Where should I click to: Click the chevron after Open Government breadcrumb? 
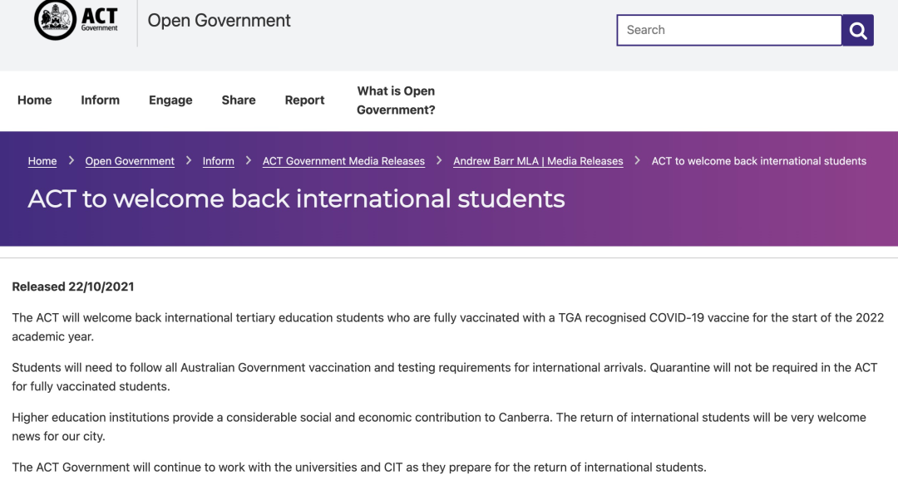click(189, 161)
